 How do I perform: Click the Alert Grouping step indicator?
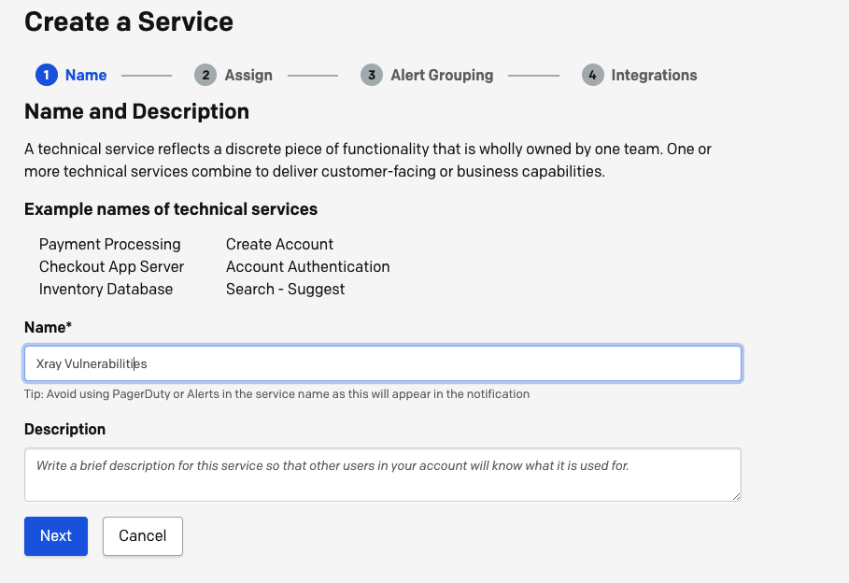[x=441, y=75]
